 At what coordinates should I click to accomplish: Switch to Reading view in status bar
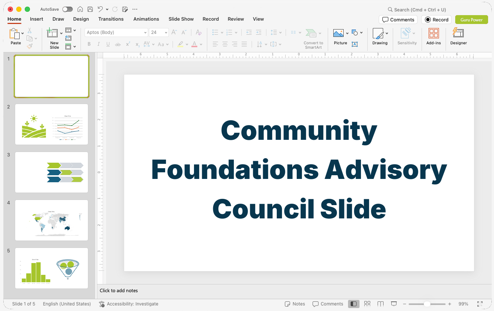pos(381,304)
